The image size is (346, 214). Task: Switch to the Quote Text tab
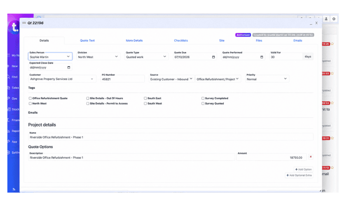tap(87, 41)
